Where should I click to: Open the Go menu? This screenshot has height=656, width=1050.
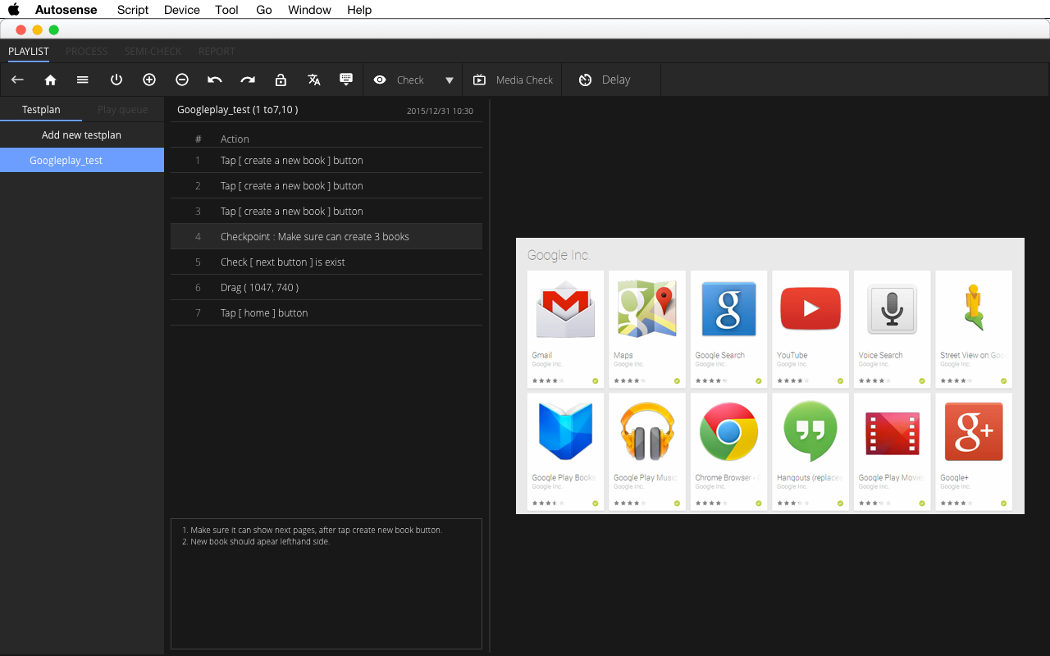264,10
